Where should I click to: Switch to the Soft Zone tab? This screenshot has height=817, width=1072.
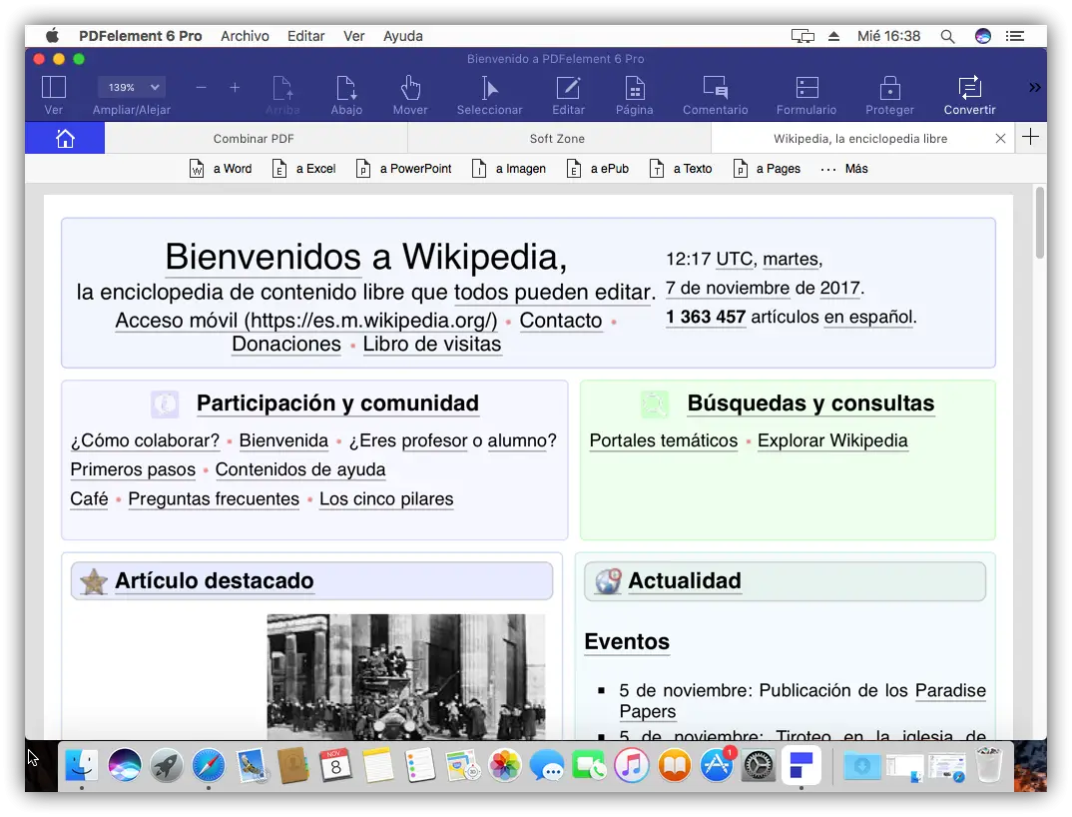(x=557, y=139)
